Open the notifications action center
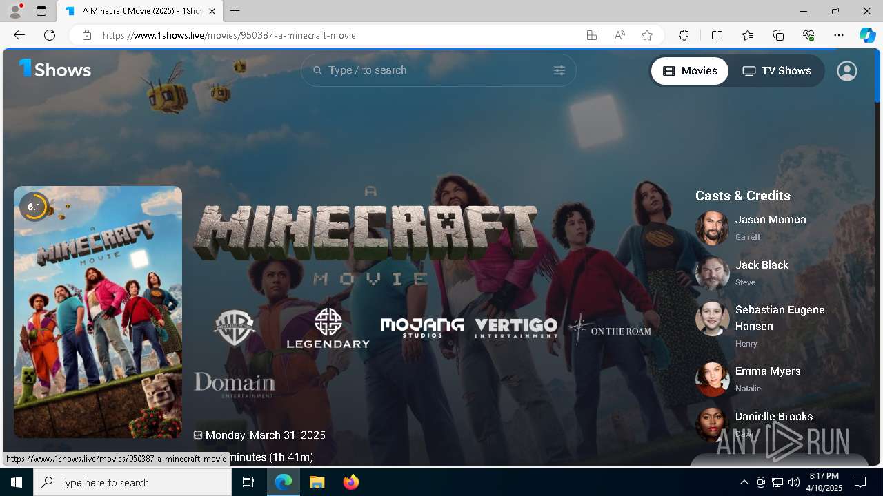Screen dimensions: 883x496 tap(860, 482)
